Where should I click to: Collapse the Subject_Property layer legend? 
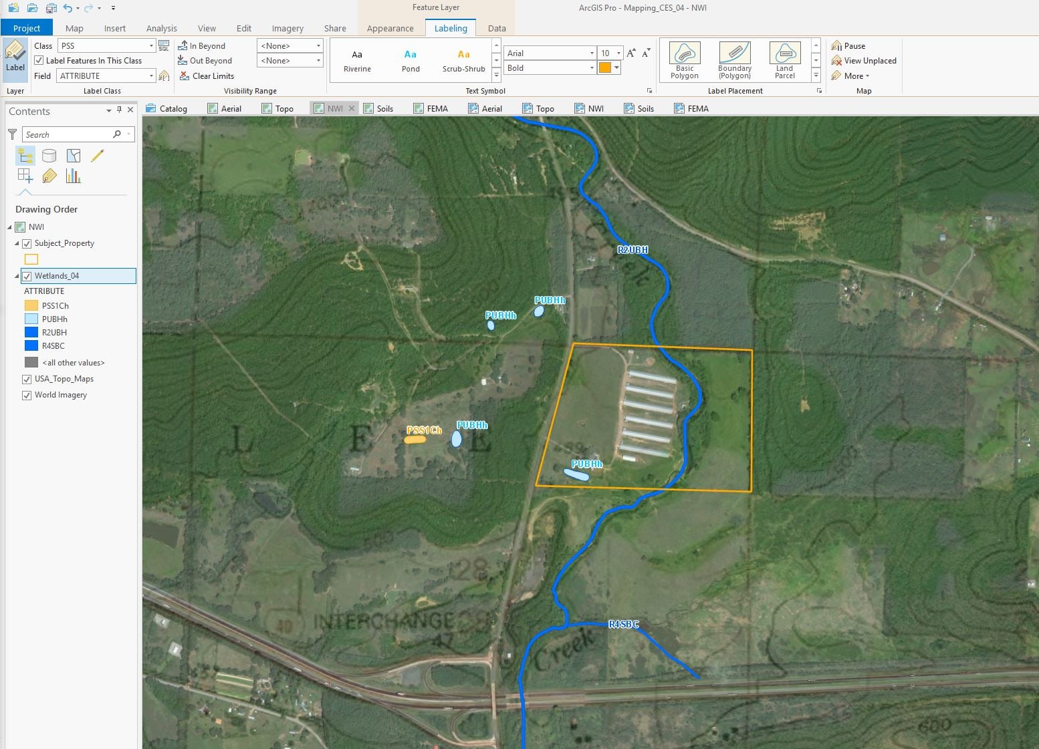(17, 244)
